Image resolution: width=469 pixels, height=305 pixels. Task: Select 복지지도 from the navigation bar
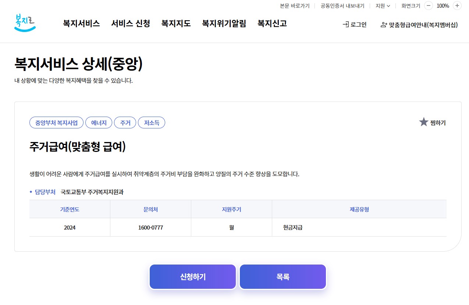175,23
